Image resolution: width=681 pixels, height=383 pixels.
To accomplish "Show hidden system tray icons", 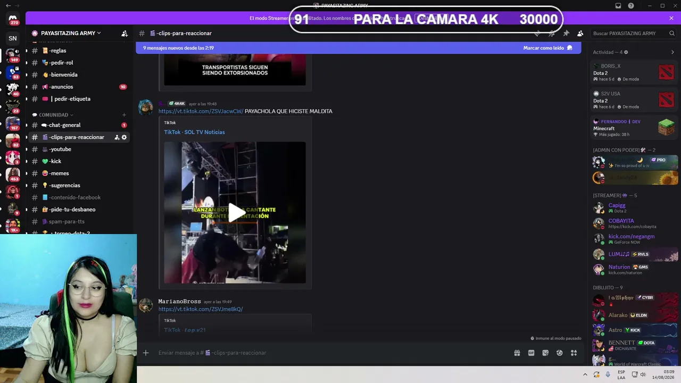I will tap(584, 374).
